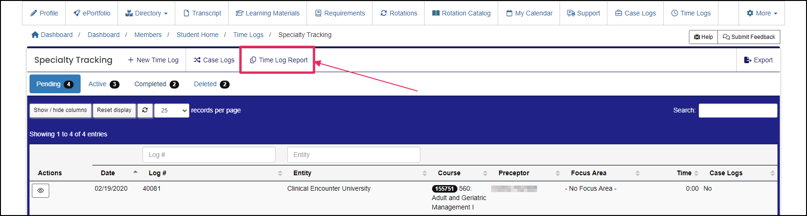The height and width of the screenshot is (216, 807).
Task: Open Members breadcrumb link
Action: coord(148,35)
